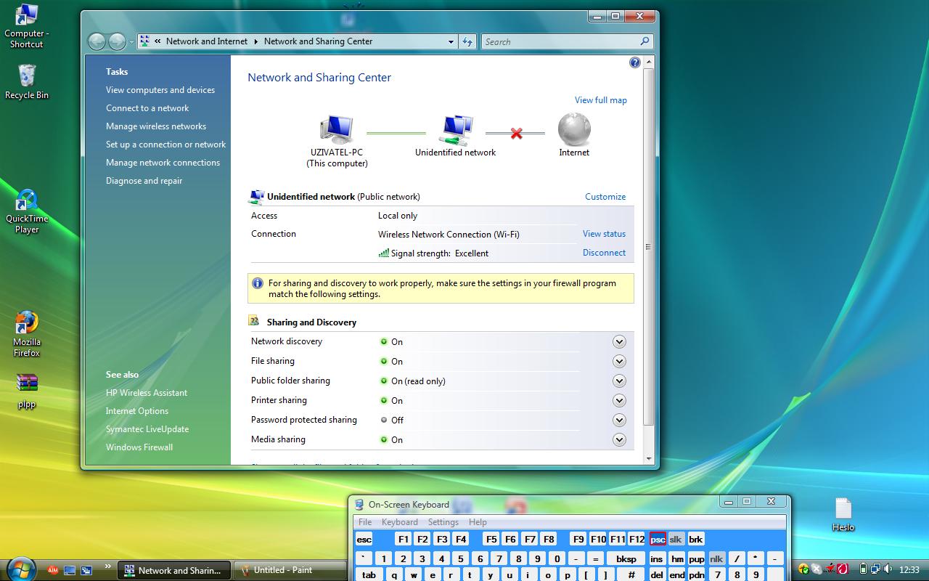Click the Back navigation arrow
This screenshot has height=581, width=929.
pyautogui.click(x=97, y=41)
